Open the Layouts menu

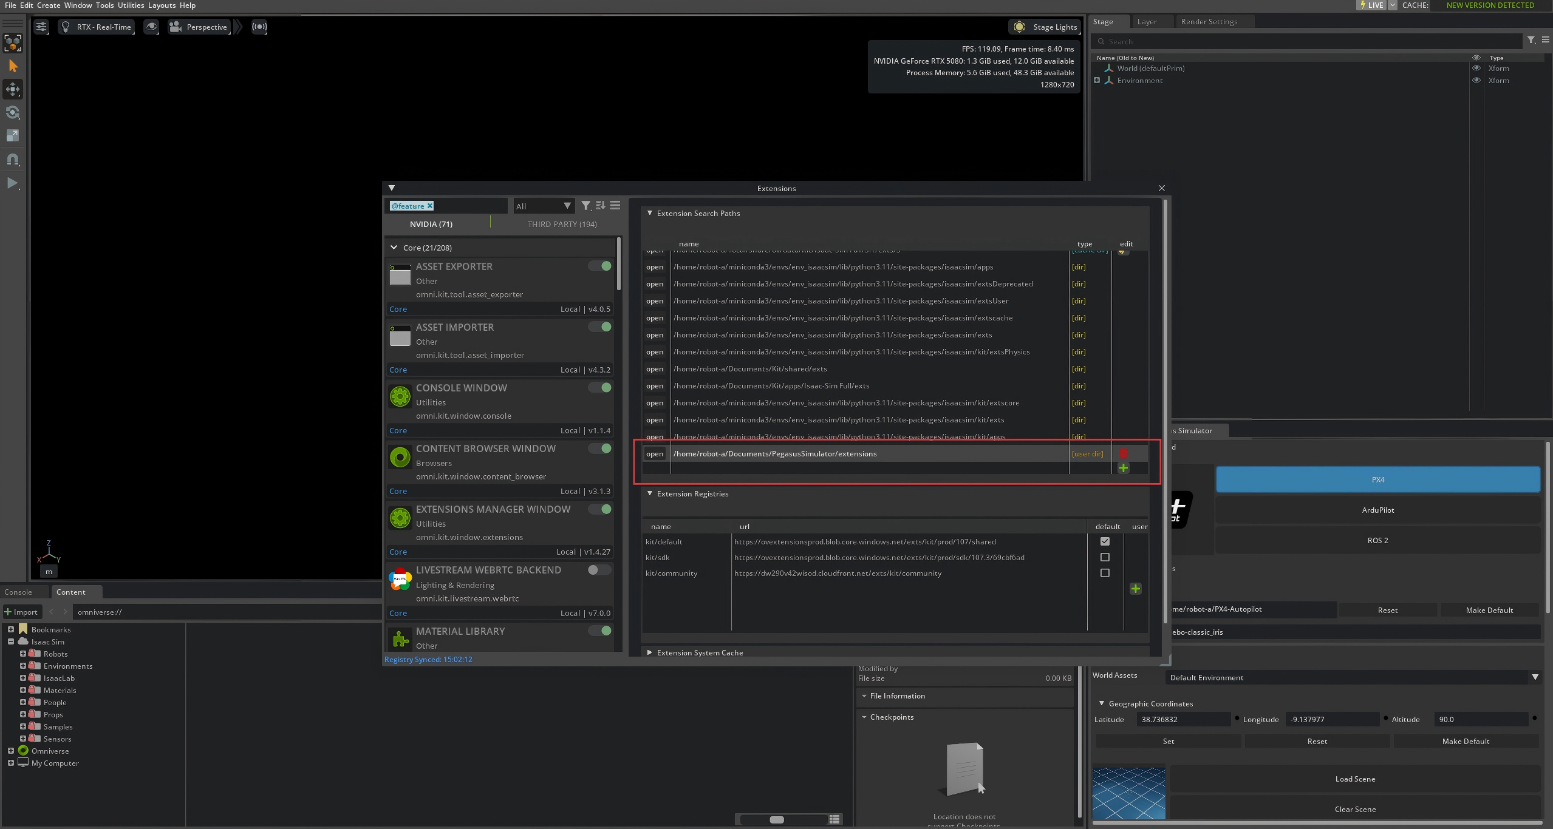pyautogui.click(x=162, y=5)
